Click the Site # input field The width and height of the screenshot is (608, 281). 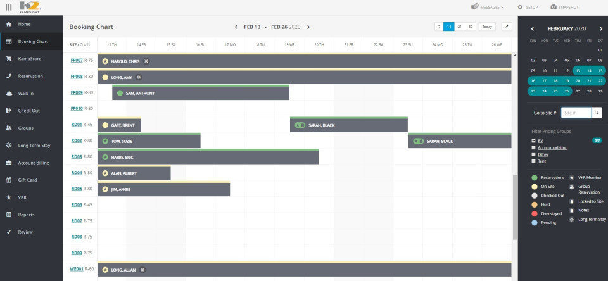tap(576, 113)
